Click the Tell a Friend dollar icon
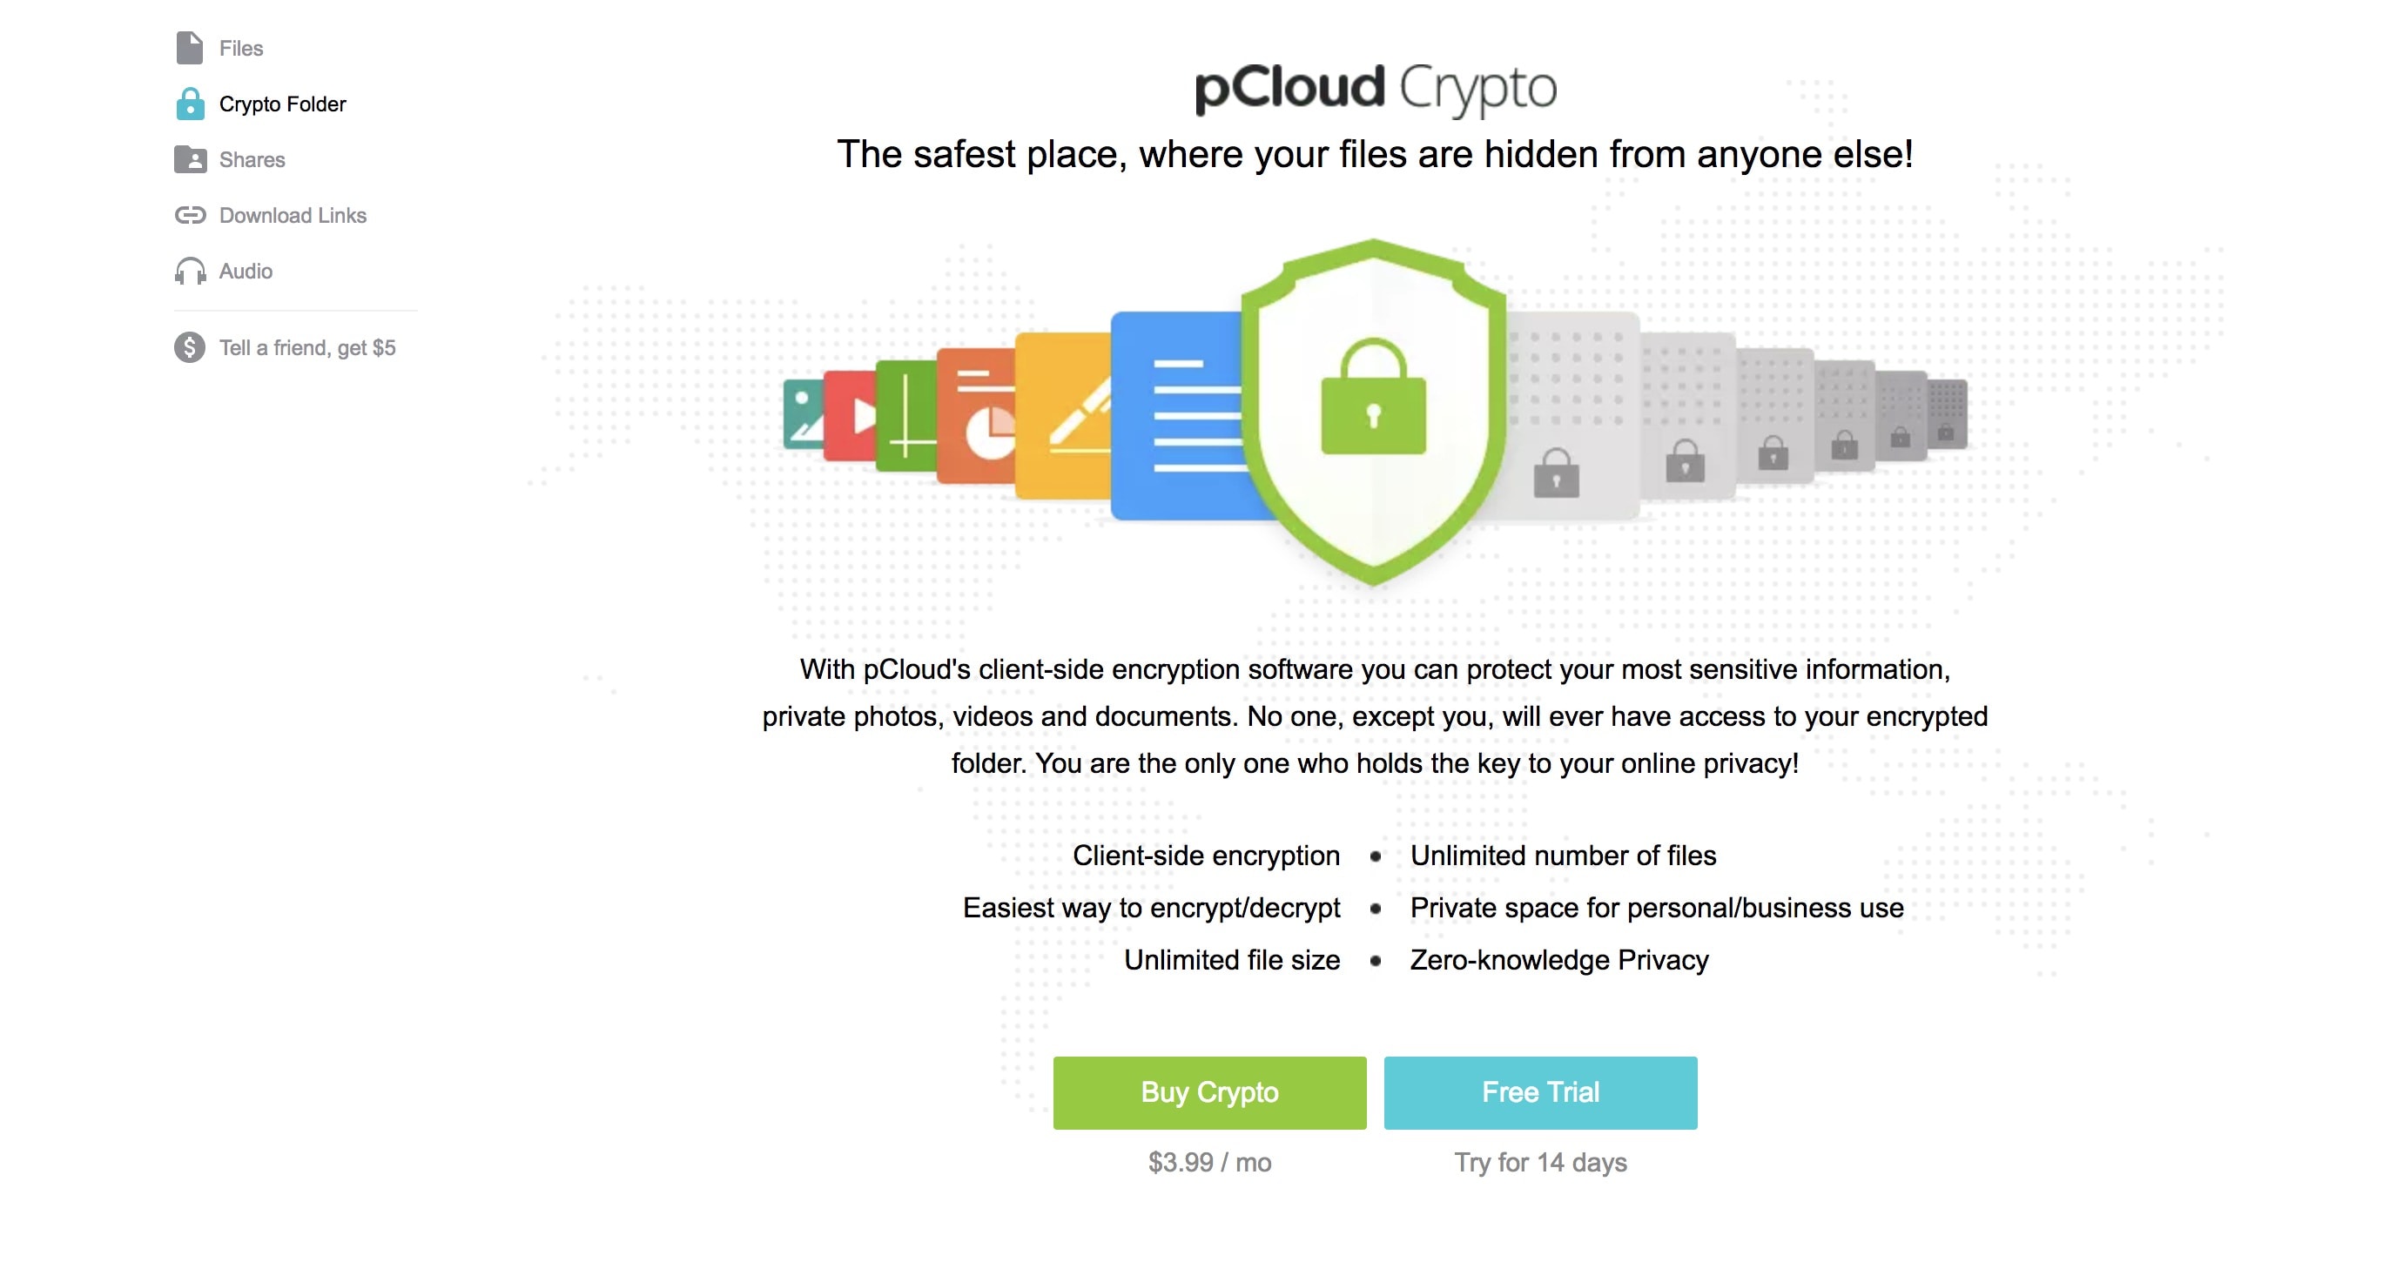Image resolution: width=2396 pixels, height=1262 pixels. 189,348
